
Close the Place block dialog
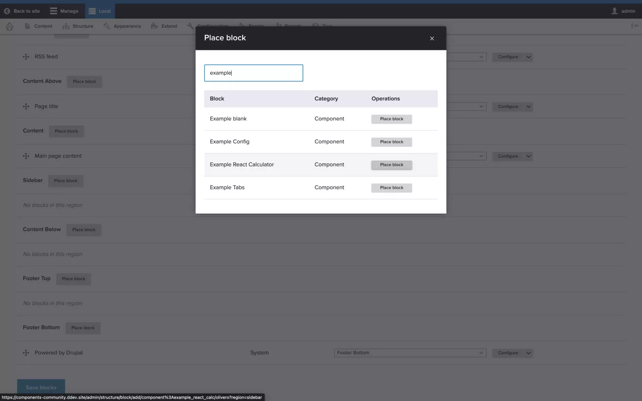[x=431, y=39]
